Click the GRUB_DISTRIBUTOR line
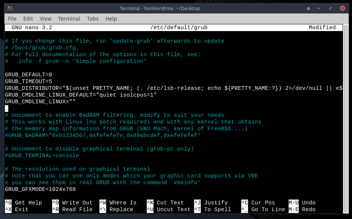Screen dimensions: 352x219 coord(174,88)
